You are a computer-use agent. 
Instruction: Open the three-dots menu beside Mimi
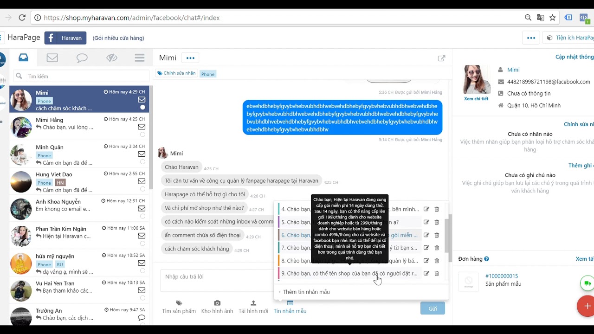click(x=190, y=58)
